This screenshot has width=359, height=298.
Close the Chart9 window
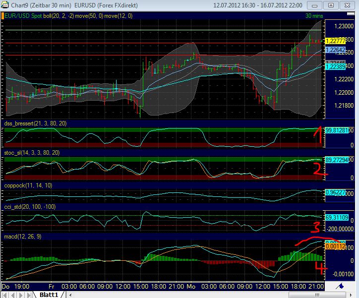347,5
